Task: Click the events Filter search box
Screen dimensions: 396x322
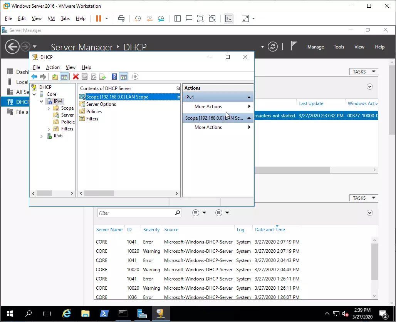Action: coord(139,213)
